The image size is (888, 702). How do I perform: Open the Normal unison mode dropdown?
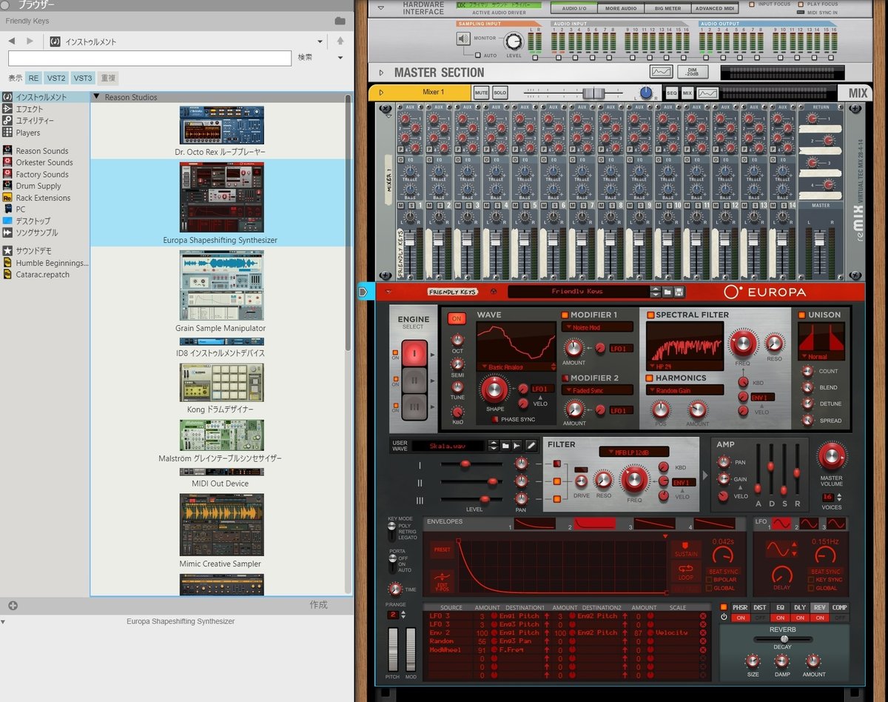(x=821, y=356)
